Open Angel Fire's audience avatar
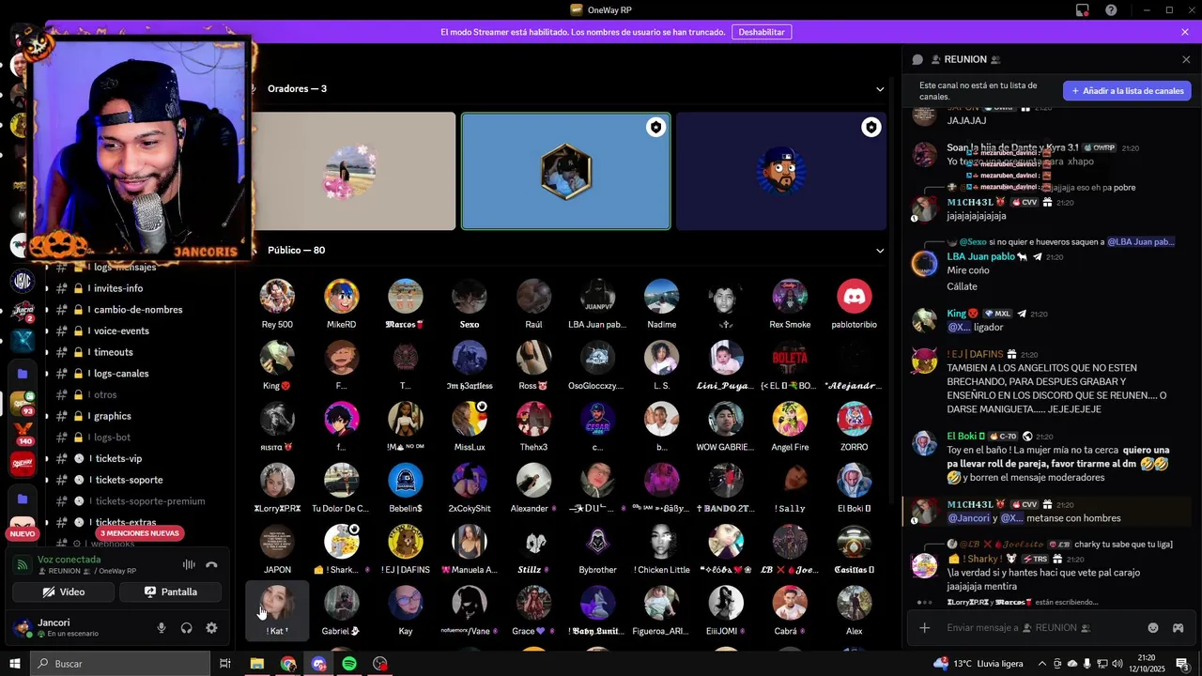 tap(790, 419)
